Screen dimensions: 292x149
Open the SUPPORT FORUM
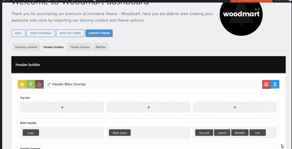click(99, 33)
